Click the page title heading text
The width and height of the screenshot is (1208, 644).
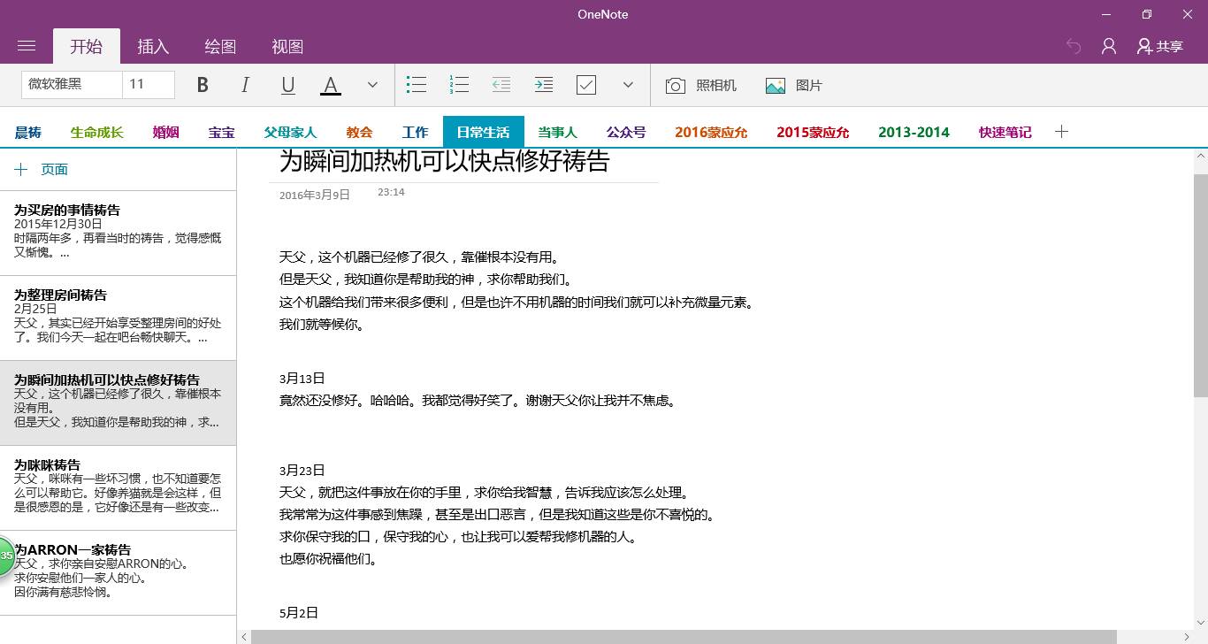click(444, 160)
